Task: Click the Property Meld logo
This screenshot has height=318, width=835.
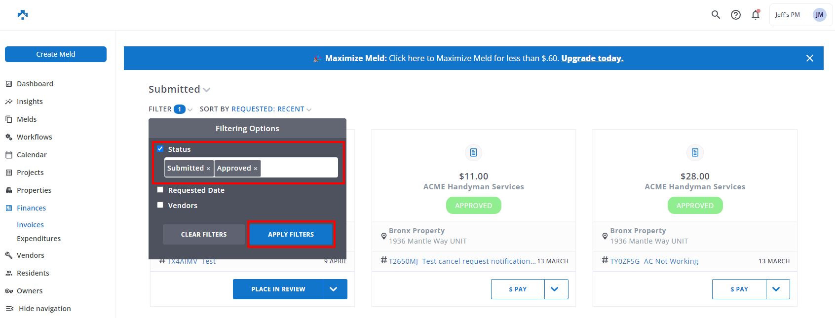Action: click(x=23, y=15)
